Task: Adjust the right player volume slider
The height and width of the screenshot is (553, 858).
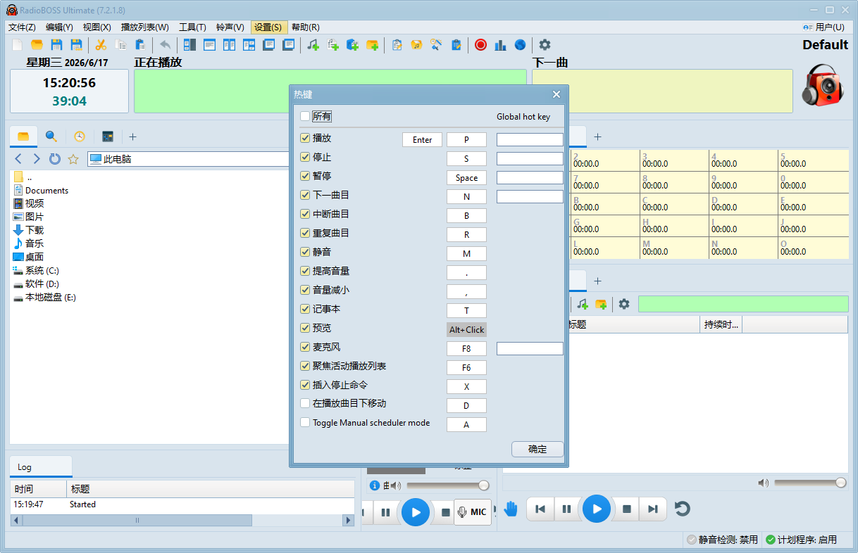Action: 810,483
